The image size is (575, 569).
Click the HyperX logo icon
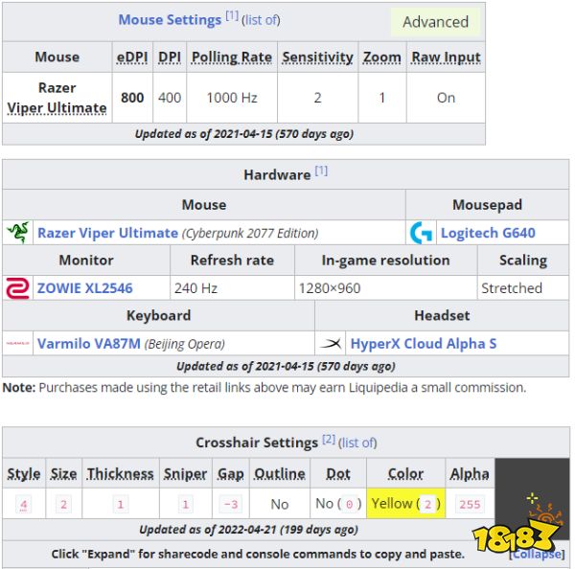330,344
